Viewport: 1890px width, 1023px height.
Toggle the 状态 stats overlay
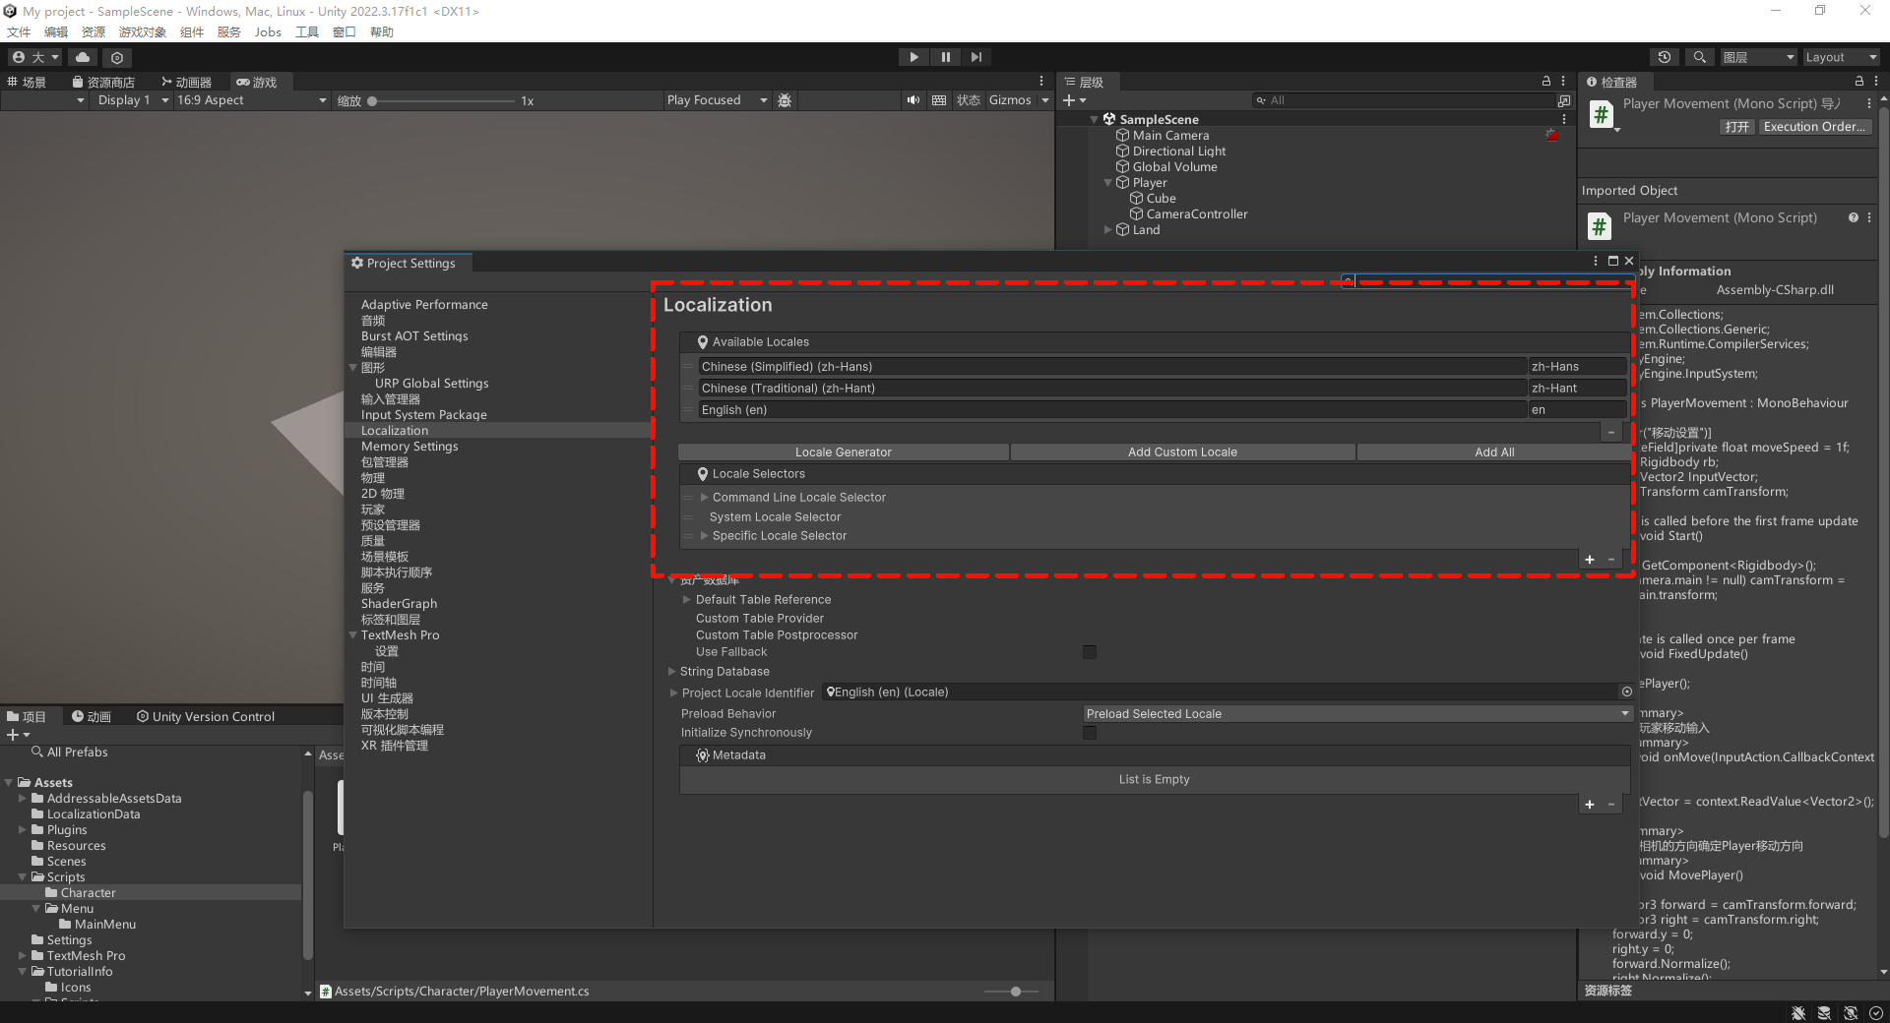pos(969,100)
